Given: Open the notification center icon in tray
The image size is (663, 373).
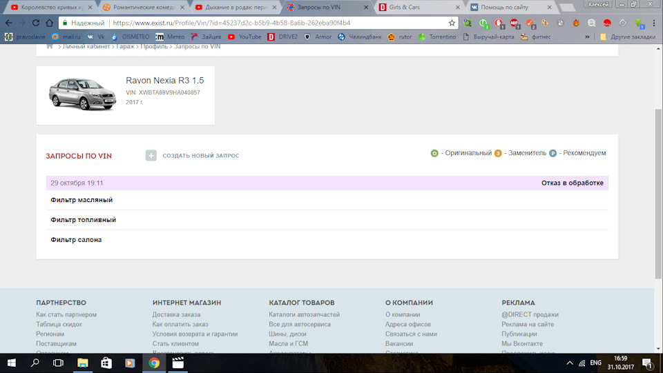Looking at the screenshot, I should tap(647, 363).
